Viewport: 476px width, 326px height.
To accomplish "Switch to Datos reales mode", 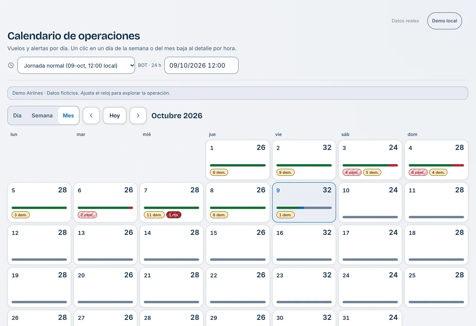I will click(405, 21).
